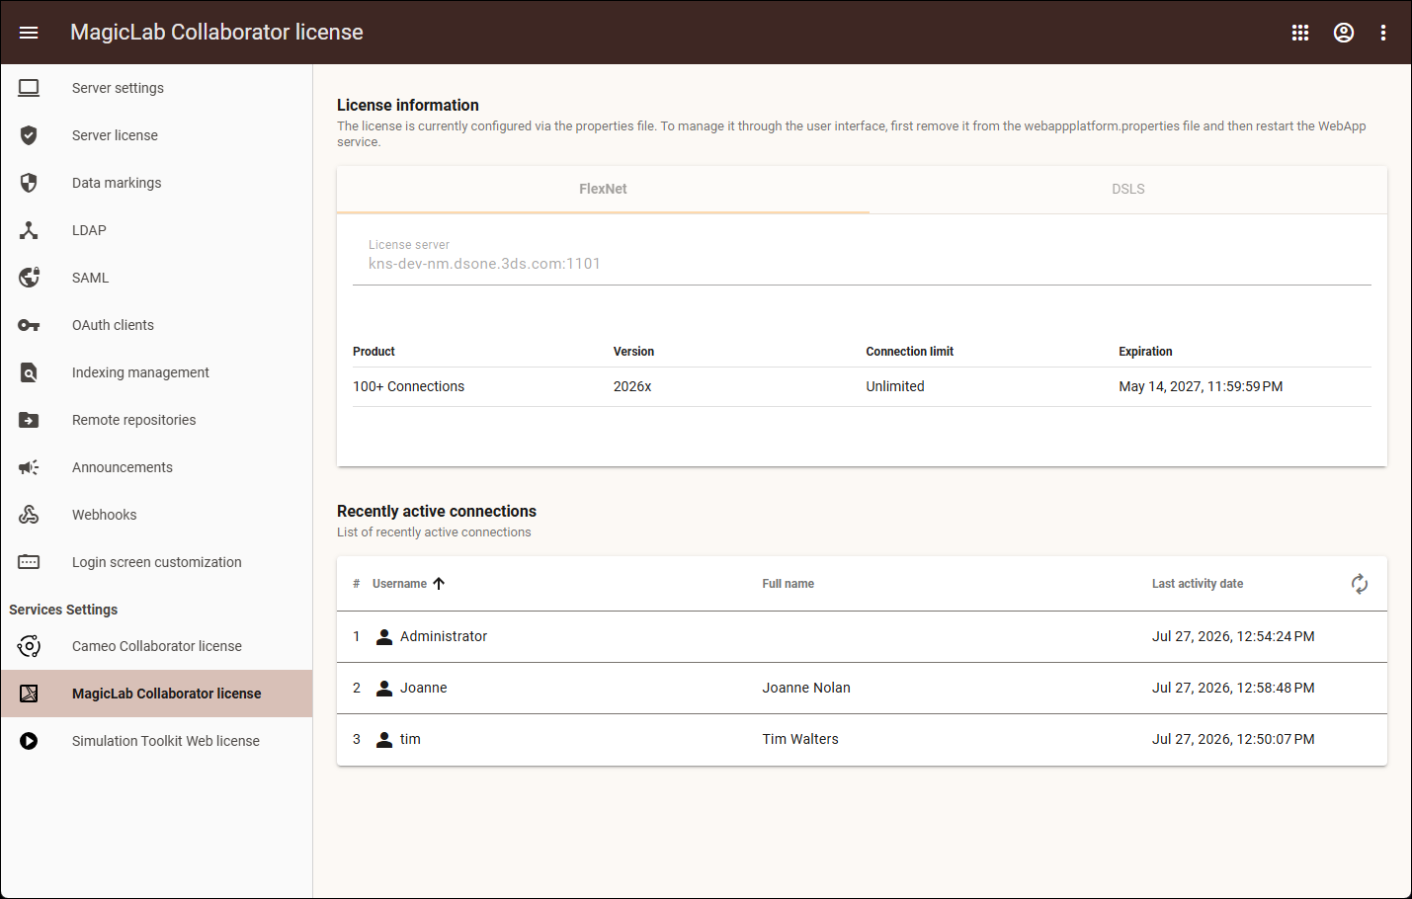Click Joanne's last activity date 12:58:48 PM
1412x899 pixels.
click(1233, 689)
